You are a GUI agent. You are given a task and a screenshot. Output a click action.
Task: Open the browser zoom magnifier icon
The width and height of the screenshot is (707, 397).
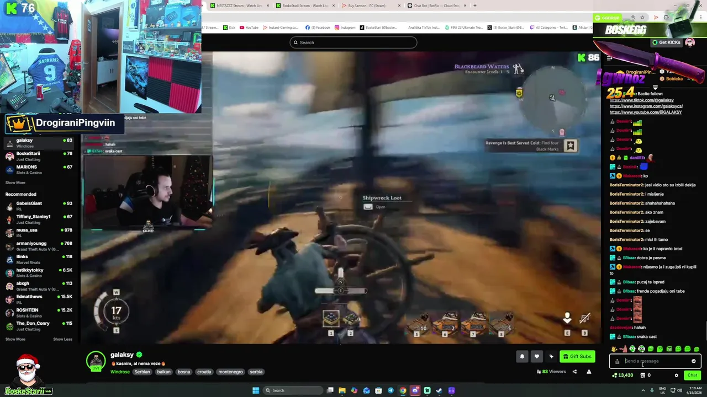tap(634, 18)
